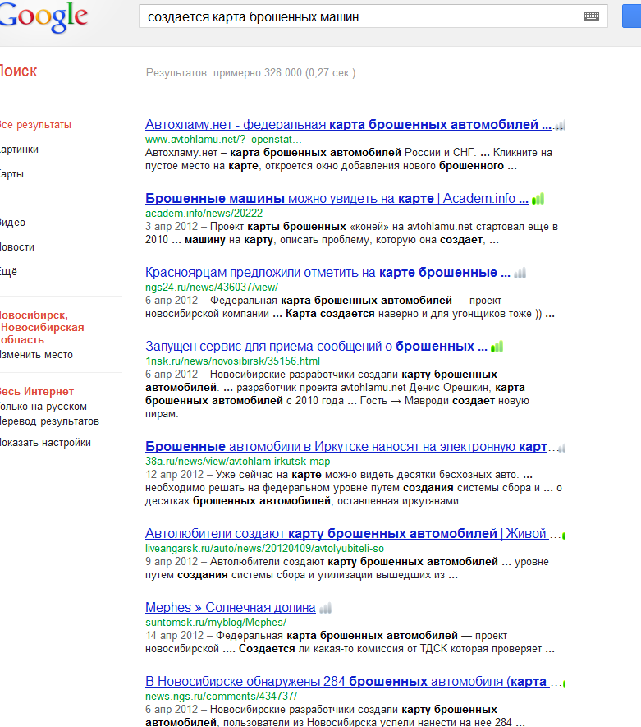Click URL academ.info/news/20222
This screenshot has height=727, width=641.
click(x=204, y=214)
